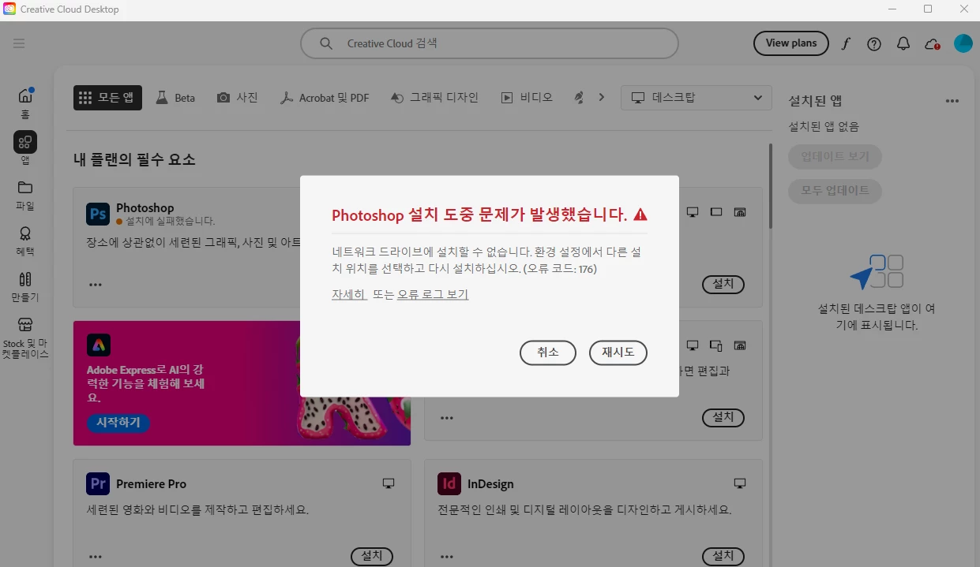This screenshot has width=980, height=567.
Task: Show more categories with right chevron
Action: (x=601, y=97)
